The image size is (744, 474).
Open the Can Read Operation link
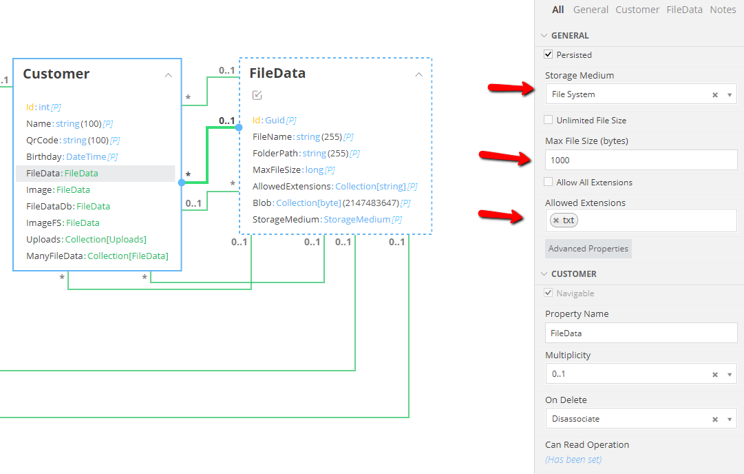[x=573, y=460]
